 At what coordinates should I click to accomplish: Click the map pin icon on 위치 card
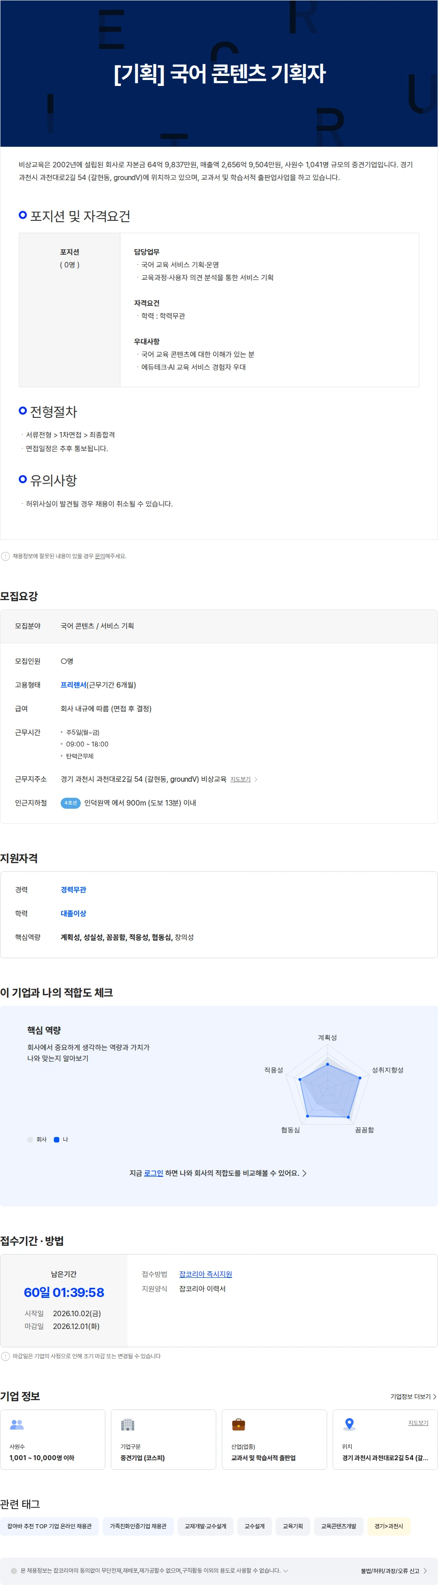349,1424
